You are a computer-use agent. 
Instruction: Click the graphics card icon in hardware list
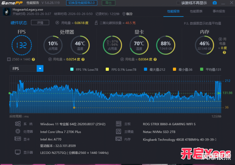[18, 139]
